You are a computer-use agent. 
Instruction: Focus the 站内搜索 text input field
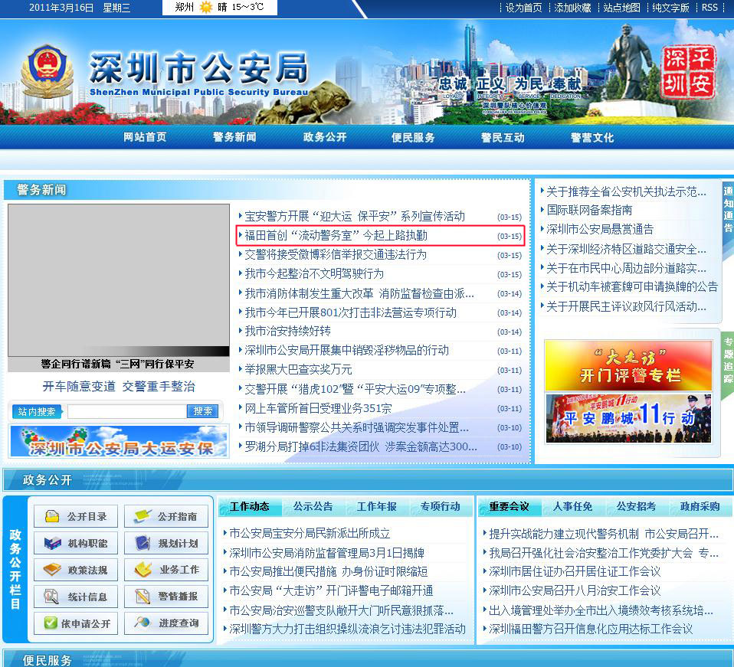point(126,411)
